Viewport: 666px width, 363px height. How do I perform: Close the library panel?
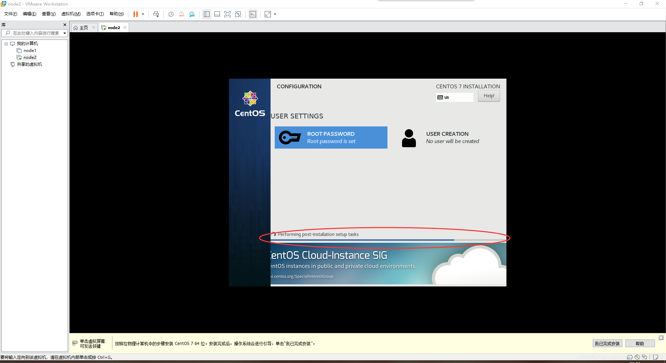click(x=65, y=25)
